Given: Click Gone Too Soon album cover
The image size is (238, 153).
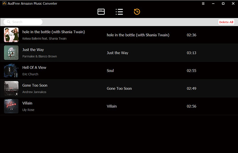Looking at the screenshot, I should [11, 88].
